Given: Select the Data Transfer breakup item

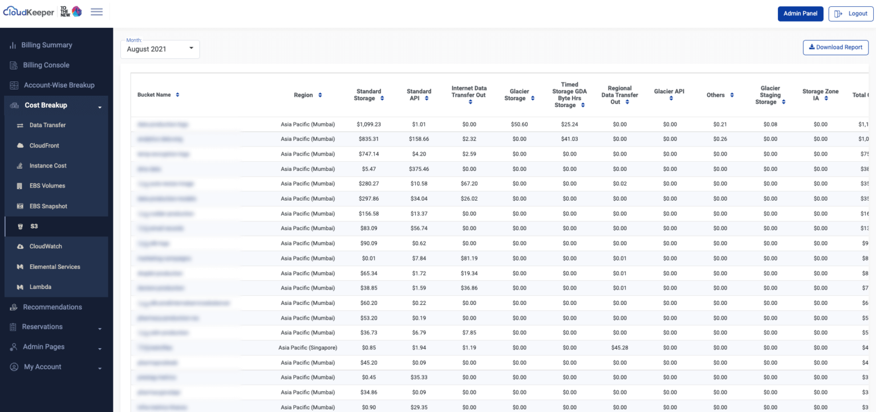Looking at the screenshot, I should (x=48, y=125).
